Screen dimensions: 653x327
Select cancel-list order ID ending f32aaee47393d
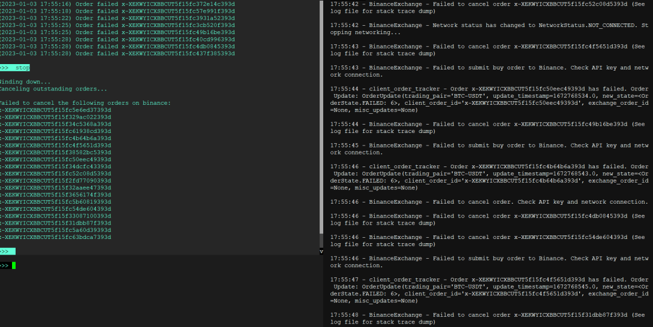pyautogui.click(x=55, y=188)
